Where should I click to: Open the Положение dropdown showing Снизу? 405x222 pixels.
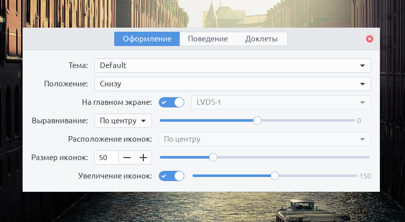pos(232,84)
